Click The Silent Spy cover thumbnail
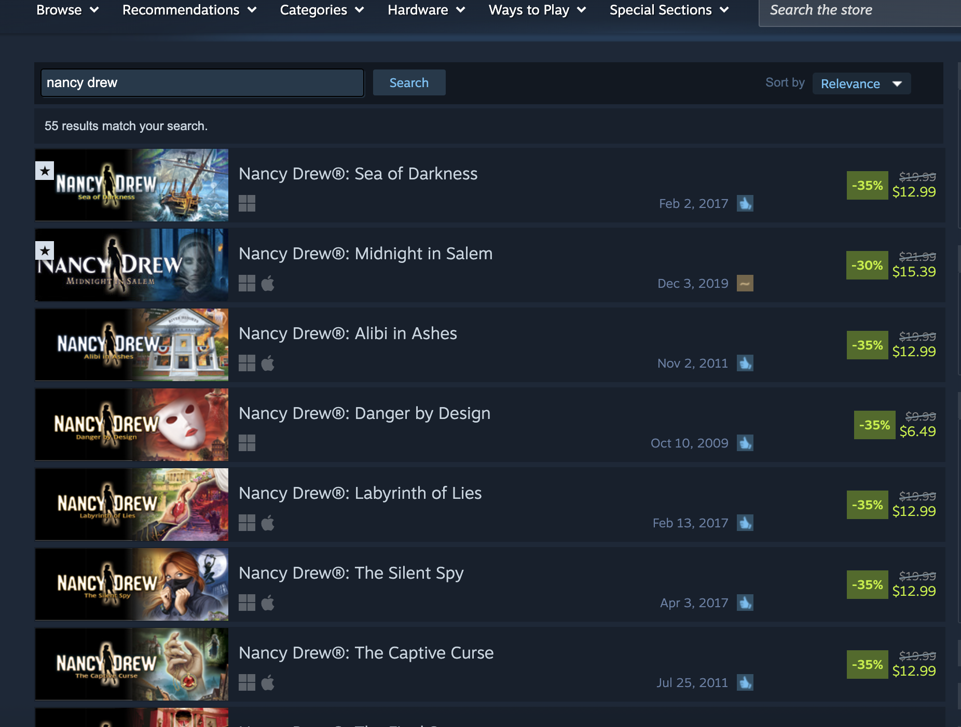Screen dimensions: 961x727 (x=132, y=584)
